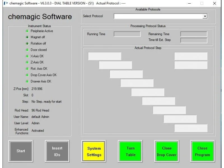This screenshot has height=168, width=224.
Task: Click the Remaining Time field
Action: click(194, 34)
